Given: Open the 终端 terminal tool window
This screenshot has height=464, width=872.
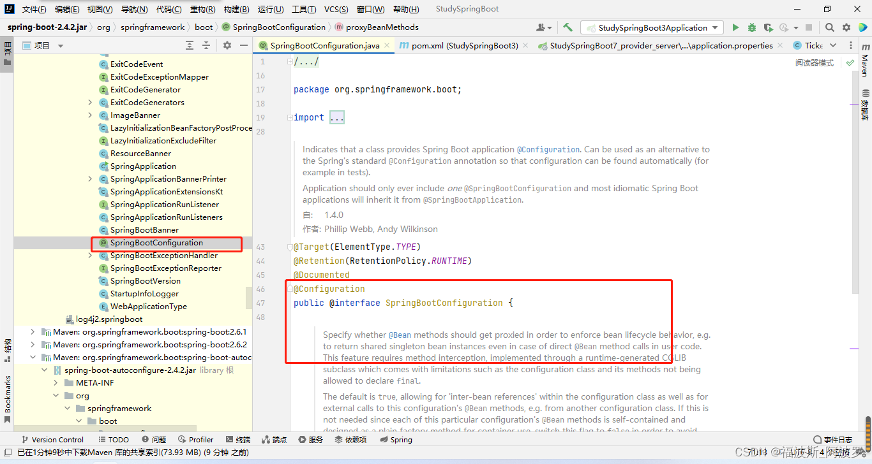Looking at the screenshot, I should pyautogui.click(x=238, y=439).
